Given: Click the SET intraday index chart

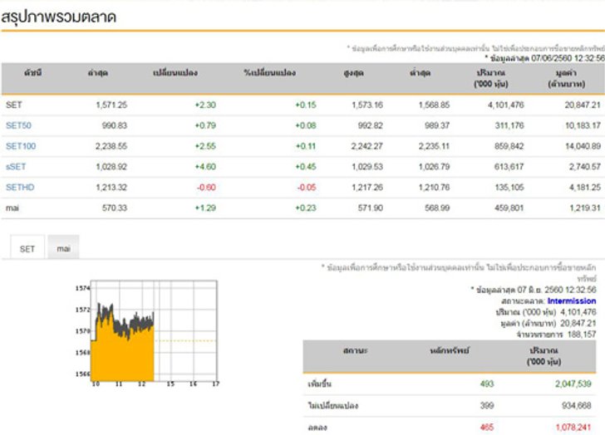Looking at the screenshot, I should click(x=147, y=334).
